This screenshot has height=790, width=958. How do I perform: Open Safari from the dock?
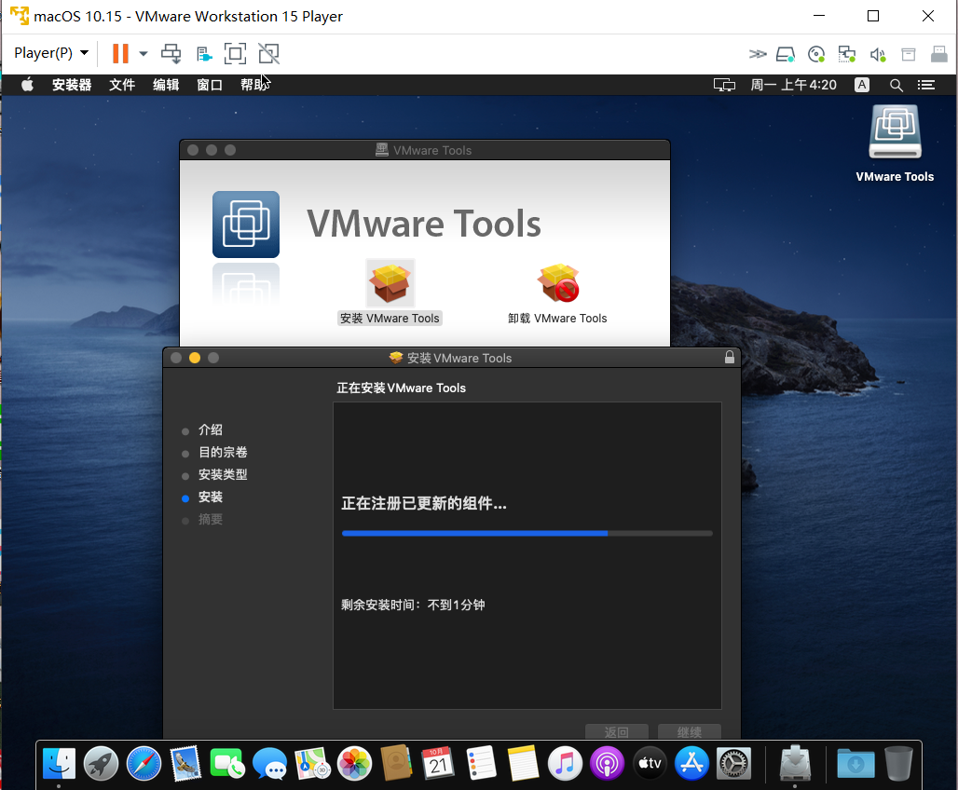click(x=144, y=764)
